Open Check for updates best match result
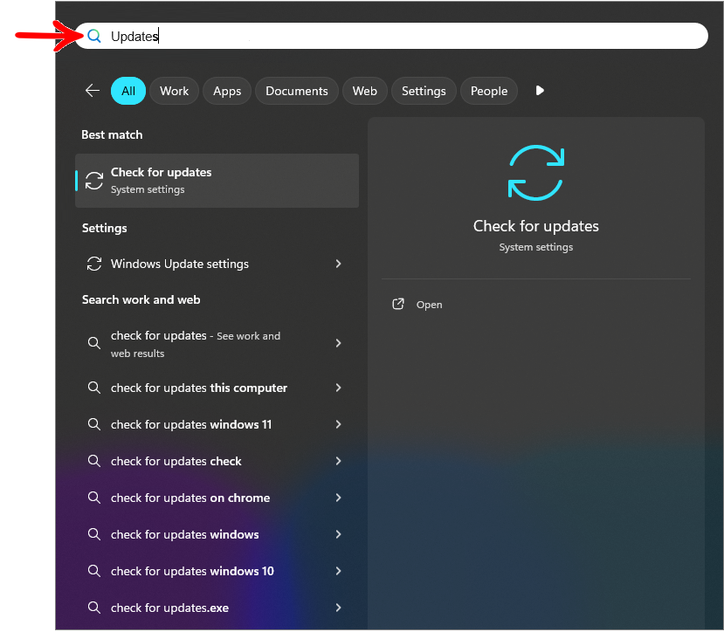This screenshot has height=632, width=724. 217,181
